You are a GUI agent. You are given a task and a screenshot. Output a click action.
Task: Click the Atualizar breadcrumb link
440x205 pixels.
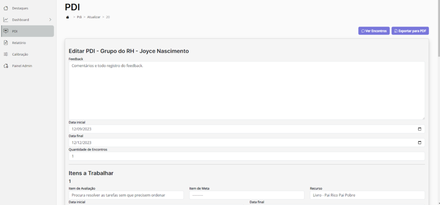point(94,17)
